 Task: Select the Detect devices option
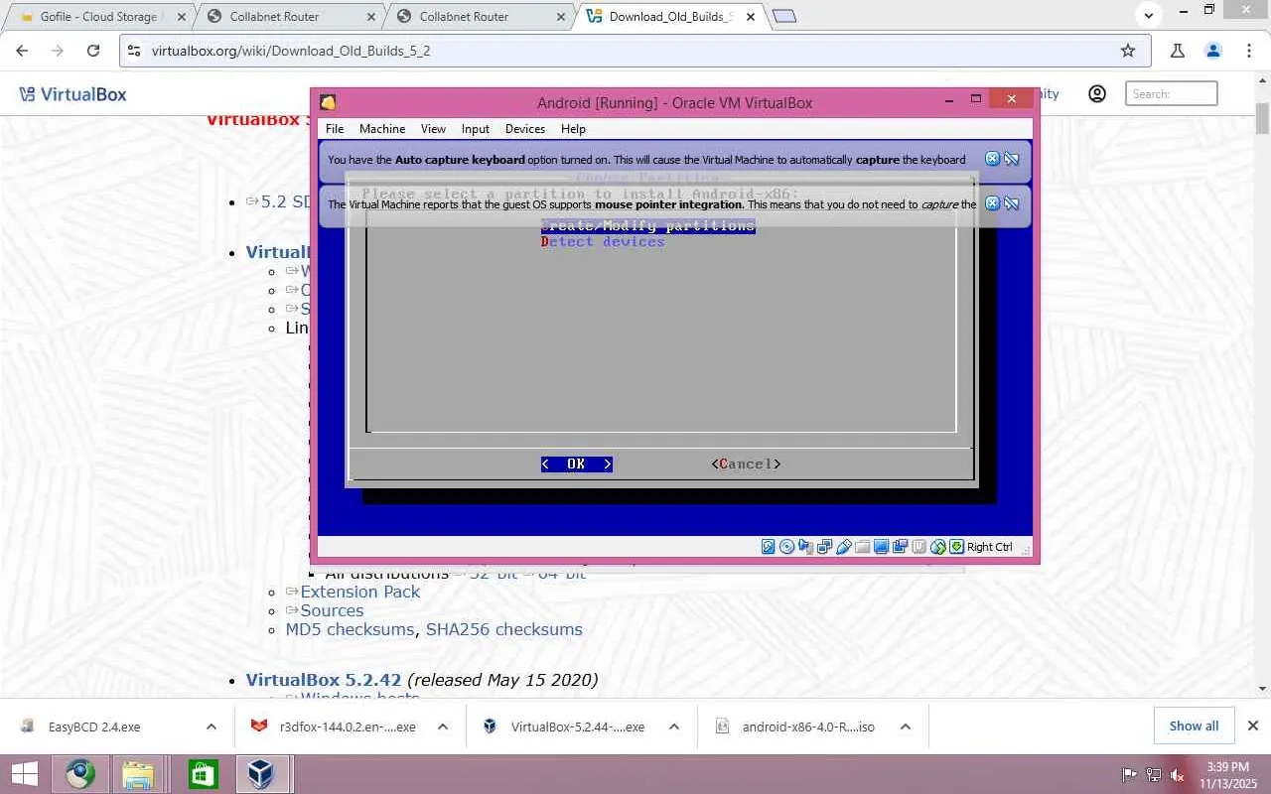click(603, 242)
